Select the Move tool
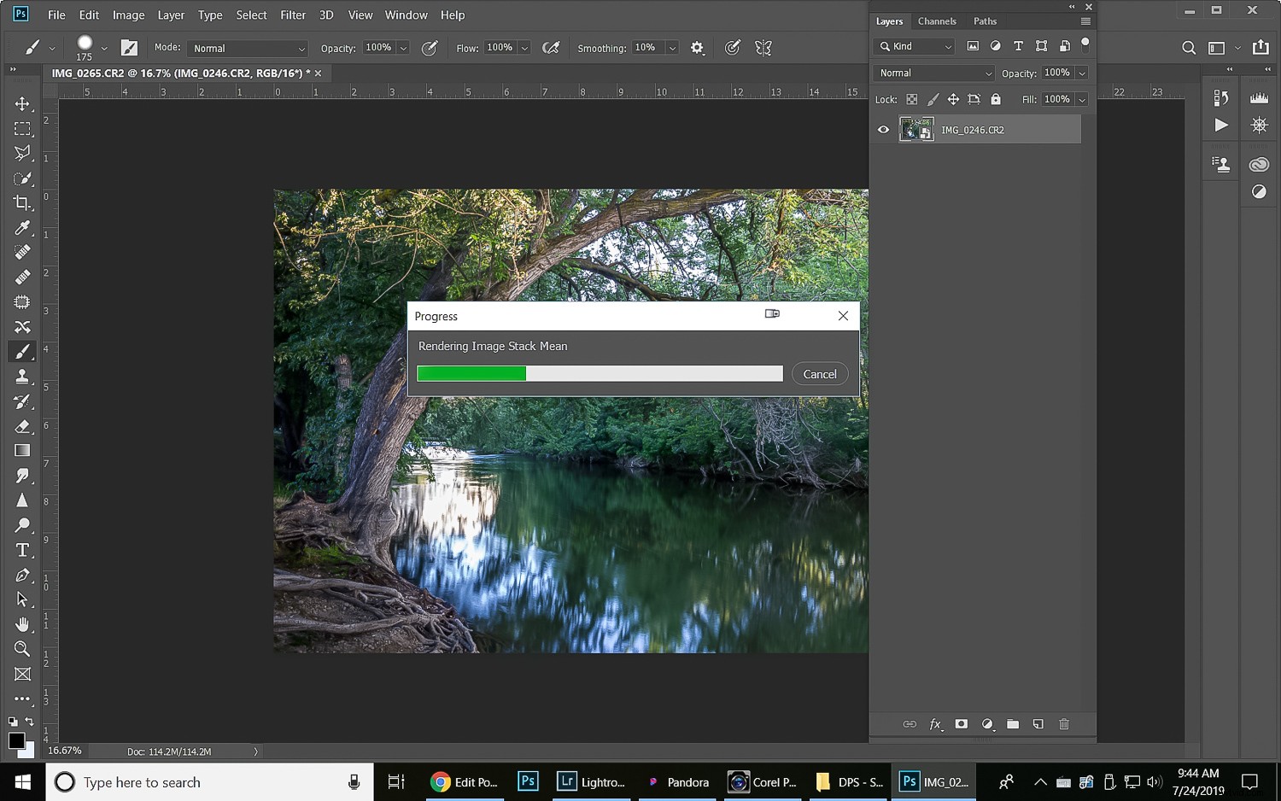 click(22, 103)
